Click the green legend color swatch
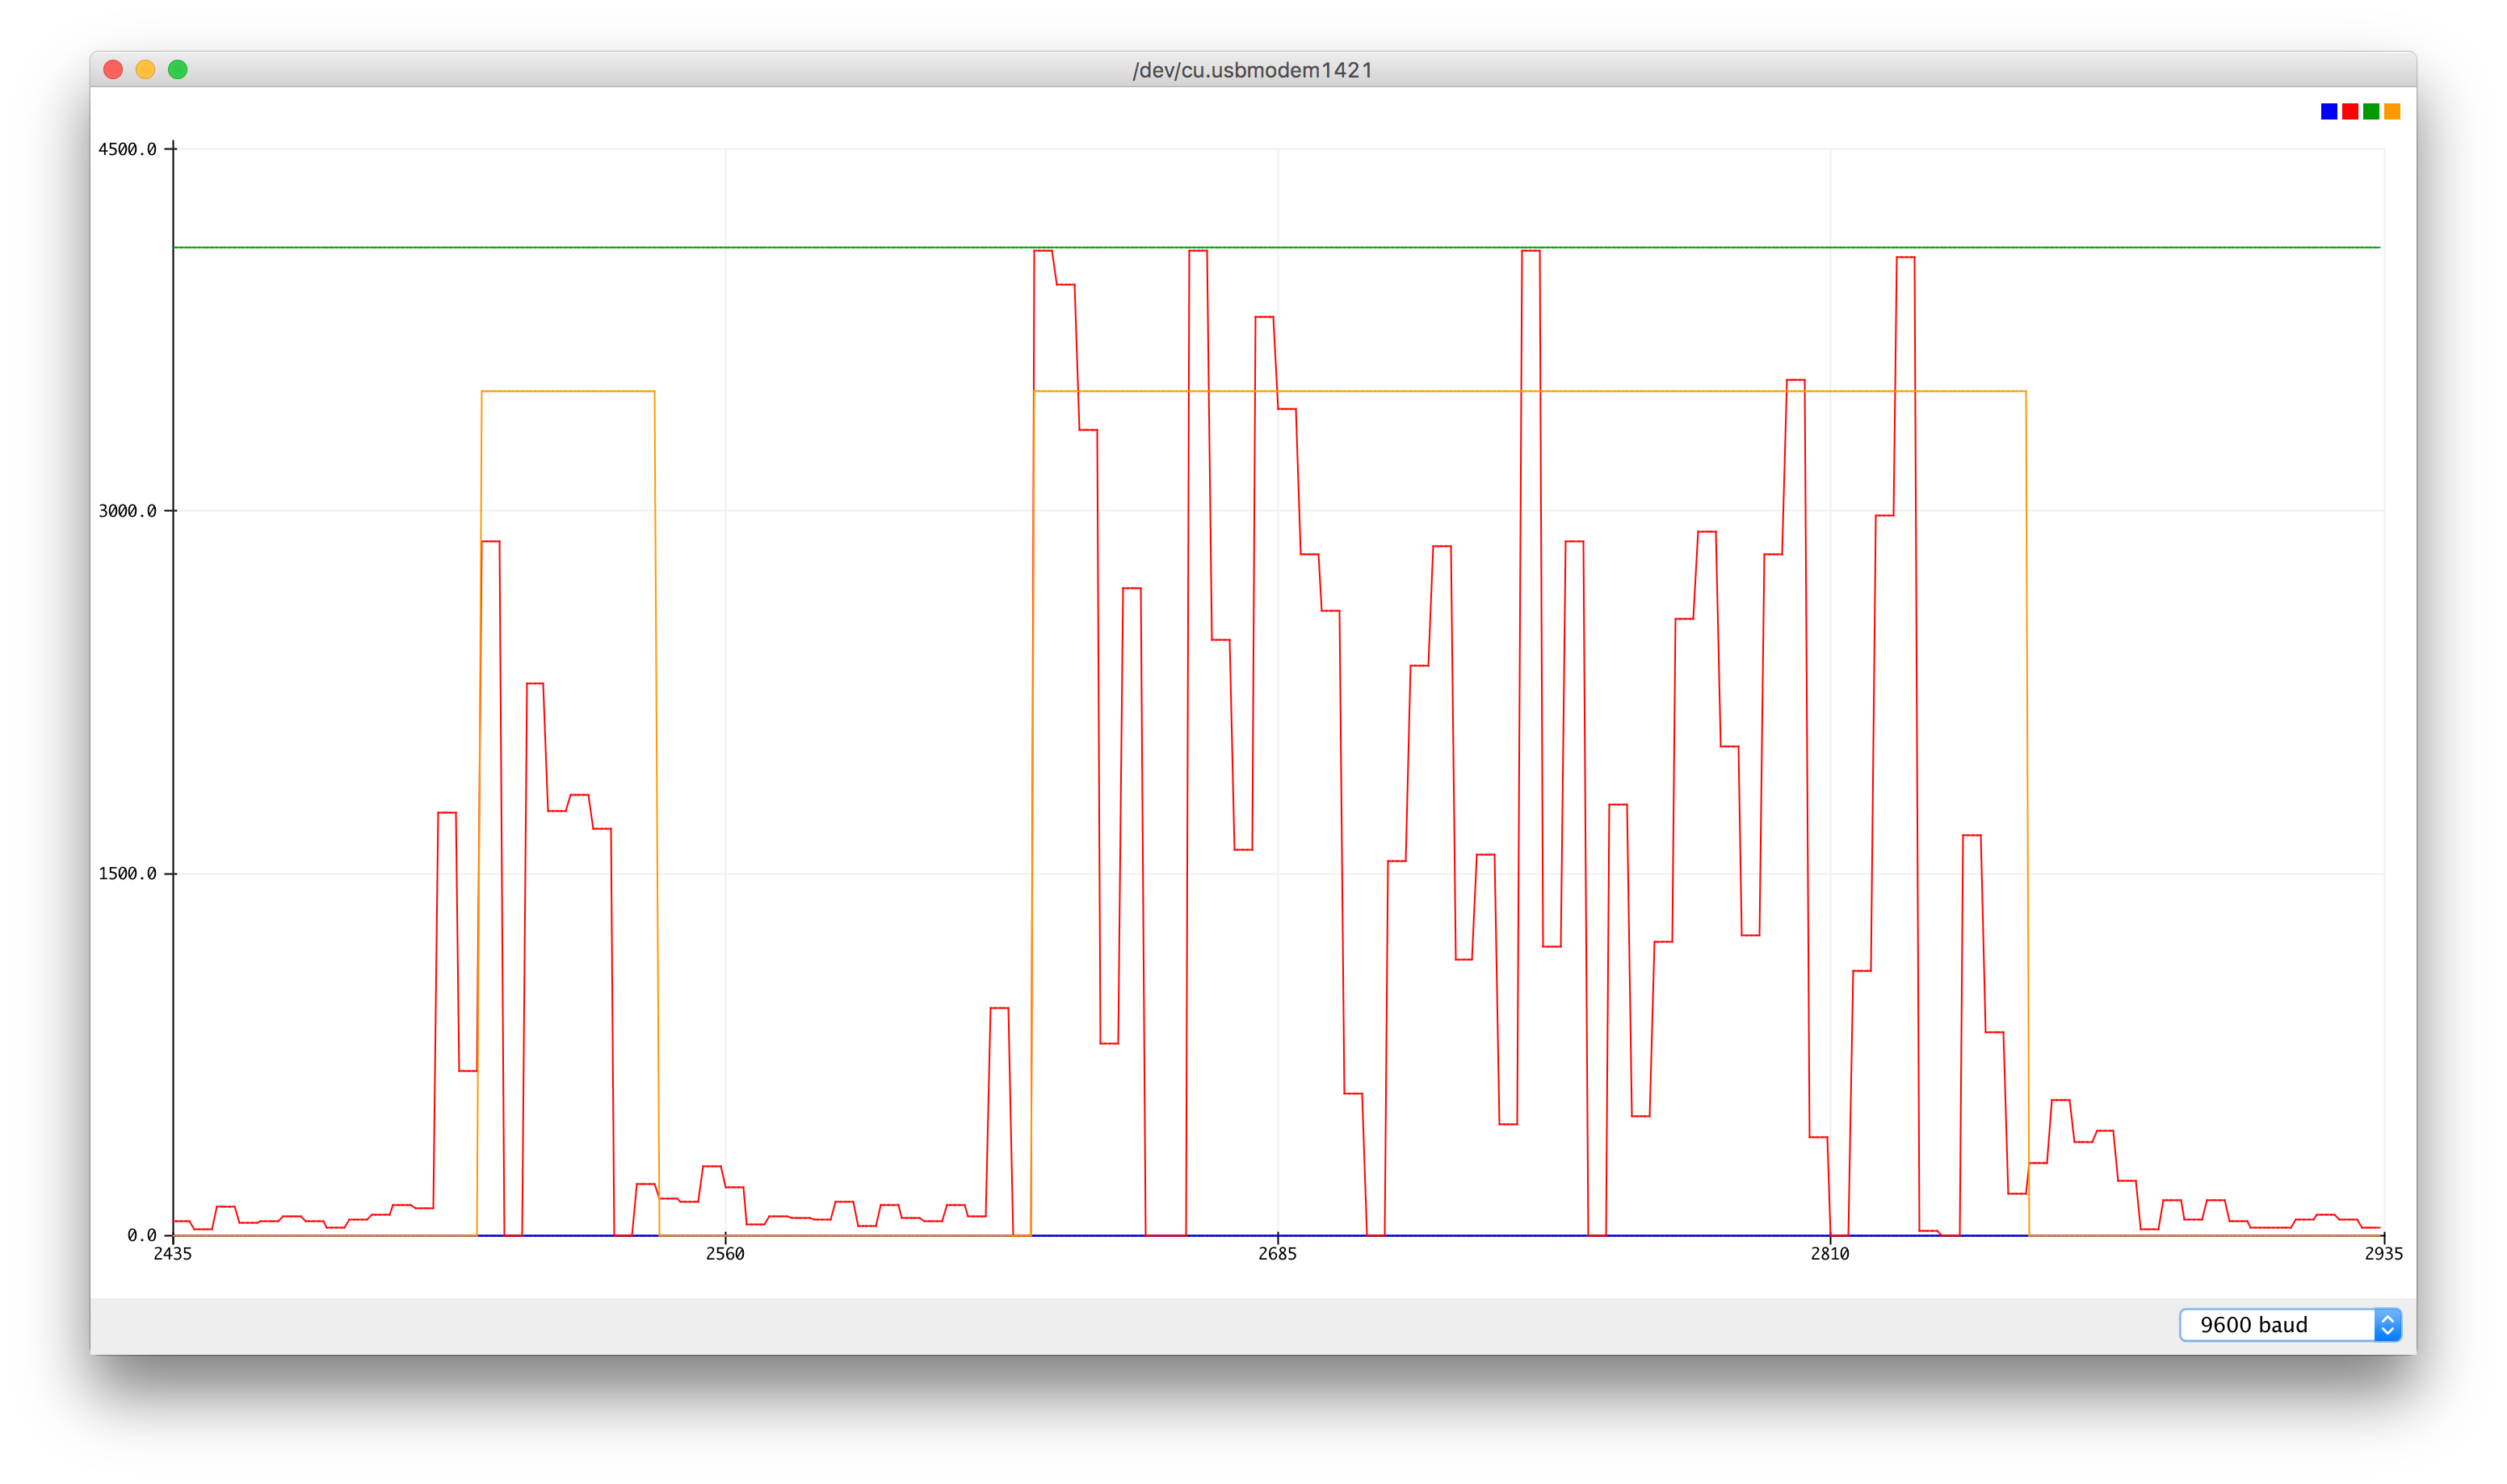 click(x=2371, y=111)
